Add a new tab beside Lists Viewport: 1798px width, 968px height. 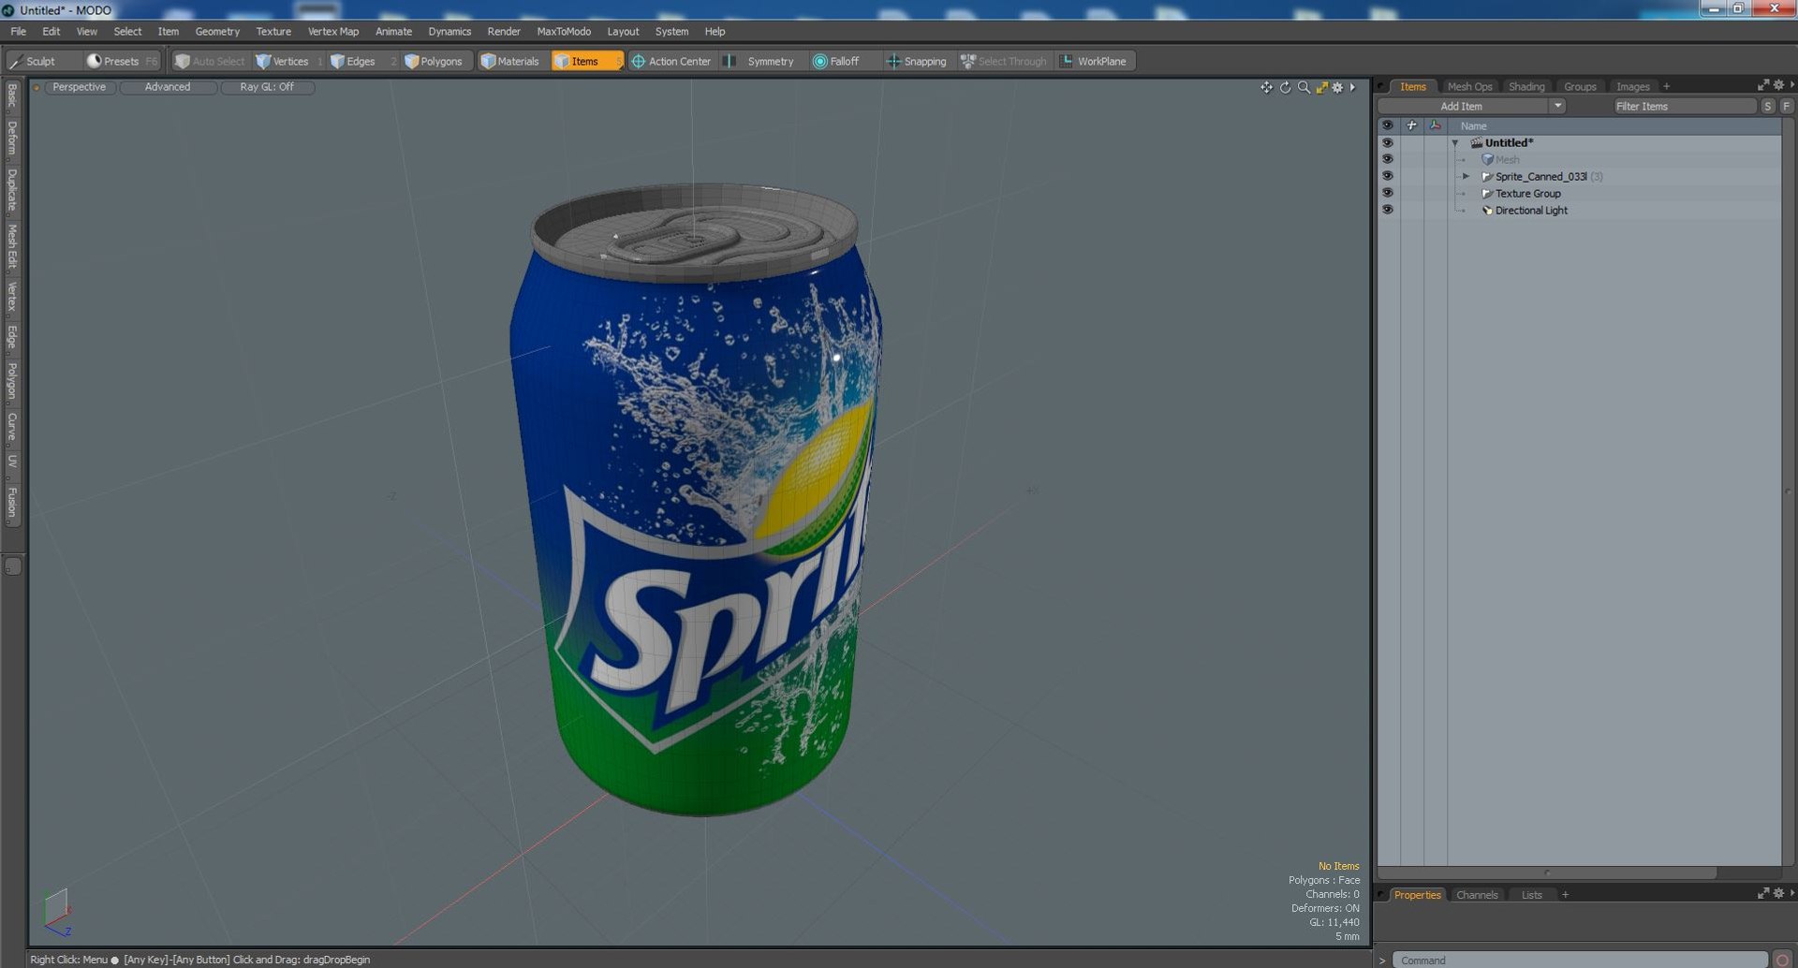point(1565,895)
